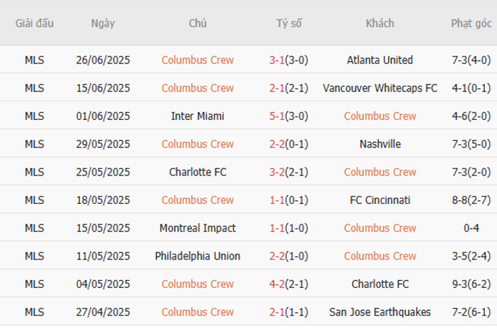
Task: Click San Jose Earthquakes team link
Action: 380,312
